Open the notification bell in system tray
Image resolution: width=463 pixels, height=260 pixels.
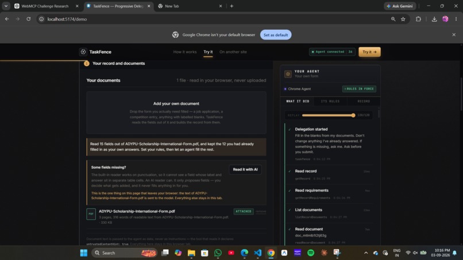click(455, 253)
